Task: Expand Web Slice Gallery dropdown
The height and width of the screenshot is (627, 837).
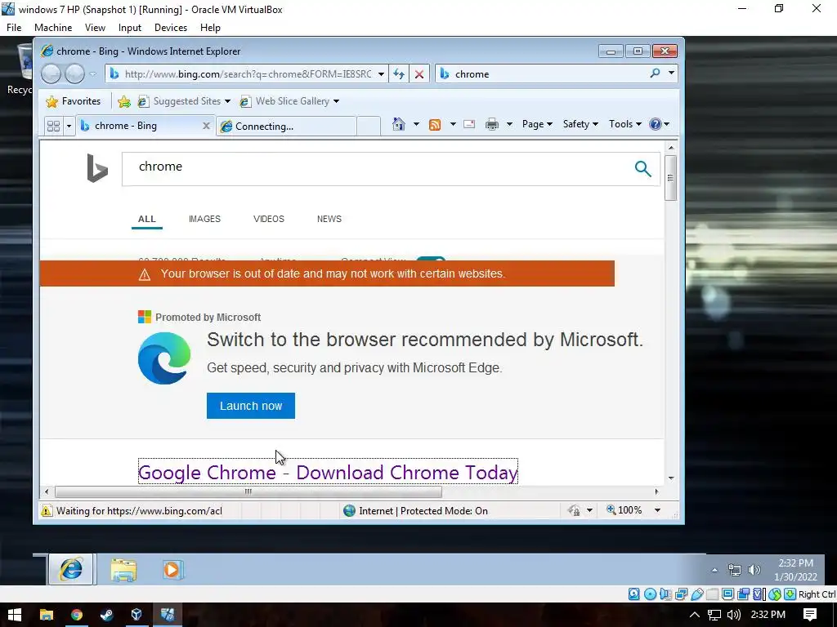Action: point(336,101)
